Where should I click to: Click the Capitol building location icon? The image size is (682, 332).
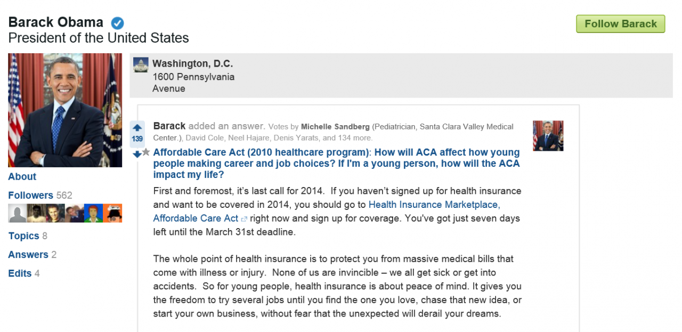pos(141,65)
